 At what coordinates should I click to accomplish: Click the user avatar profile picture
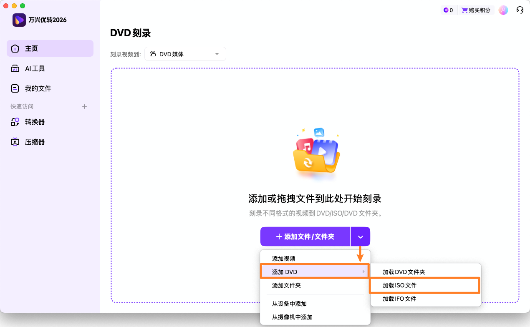pyautogui.click(x=503, y=10)
